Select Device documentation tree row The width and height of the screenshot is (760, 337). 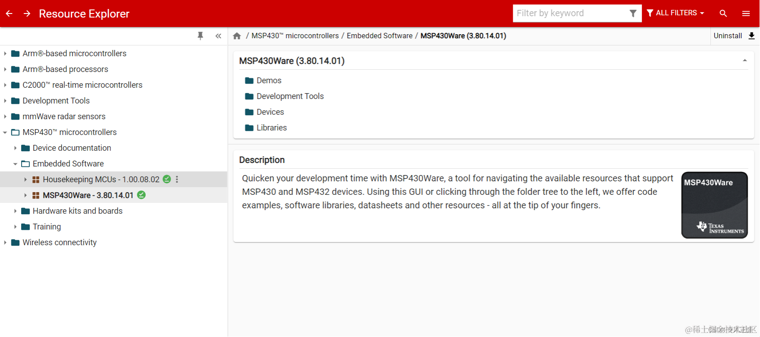114,148
